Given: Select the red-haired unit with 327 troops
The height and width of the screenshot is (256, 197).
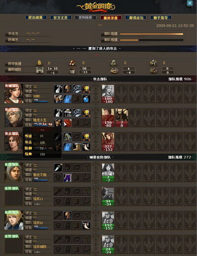Looking at the screenshot, I should pos(108,142).
